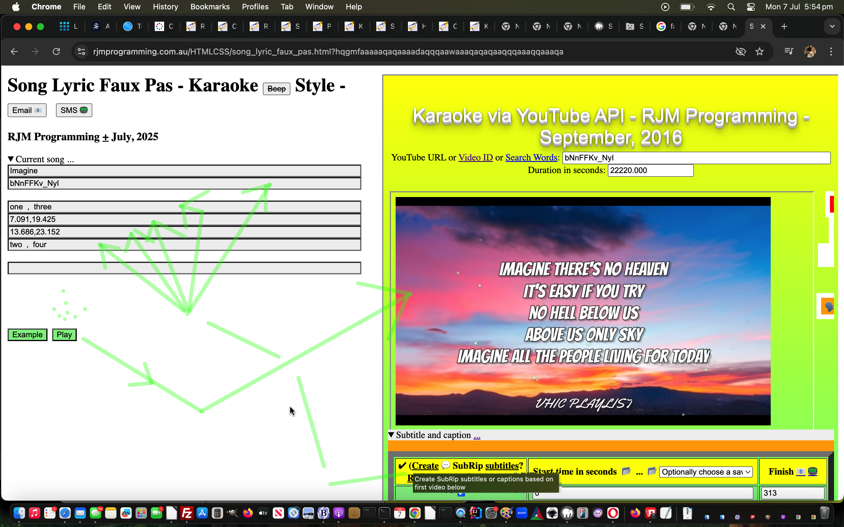Viewport: 844px width, 527px height.
Task: Open Opera from the Dock
Action: pos(613,513)
